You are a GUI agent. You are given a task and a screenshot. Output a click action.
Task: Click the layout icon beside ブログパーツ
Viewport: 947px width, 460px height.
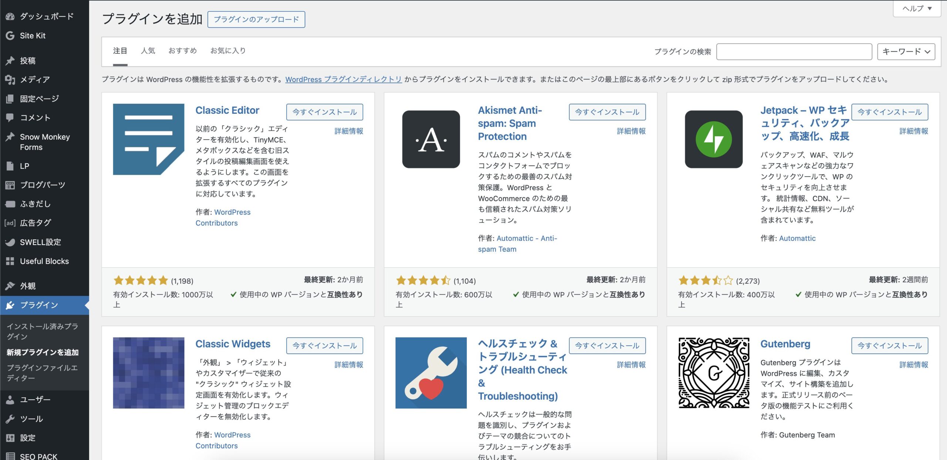coord(10,185)
